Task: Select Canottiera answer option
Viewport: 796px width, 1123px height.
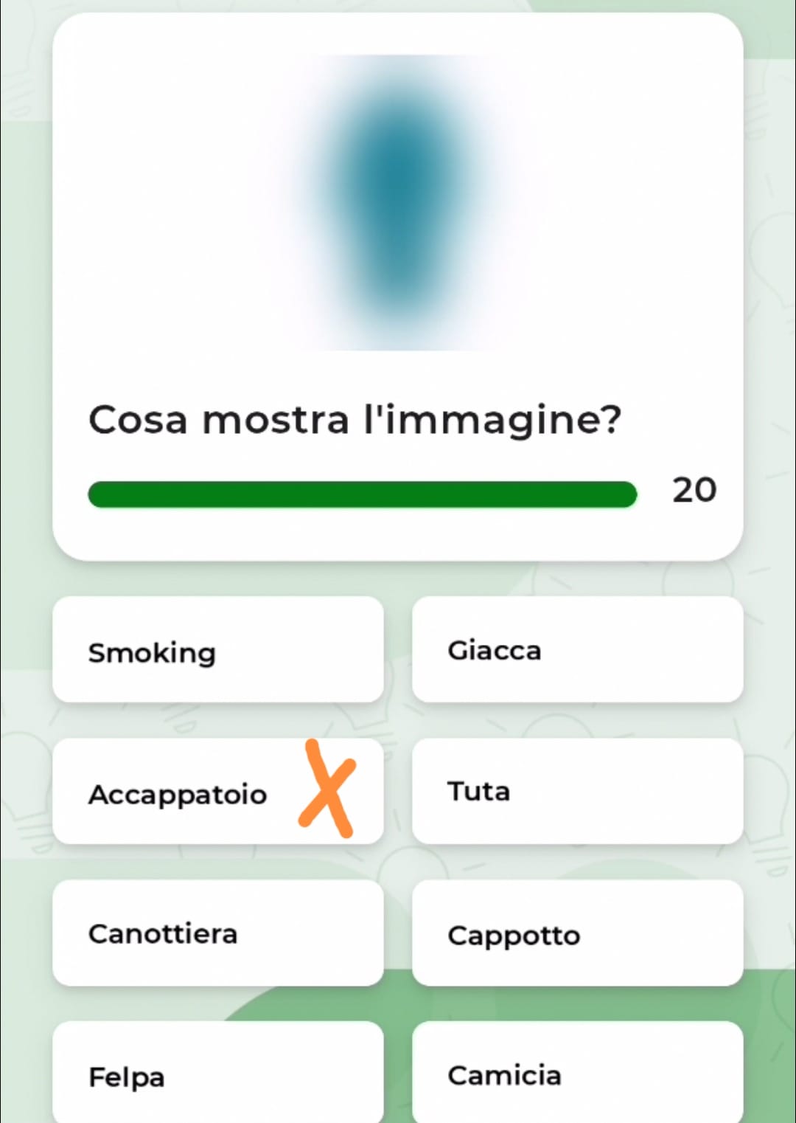Action: tap(217, 933)
